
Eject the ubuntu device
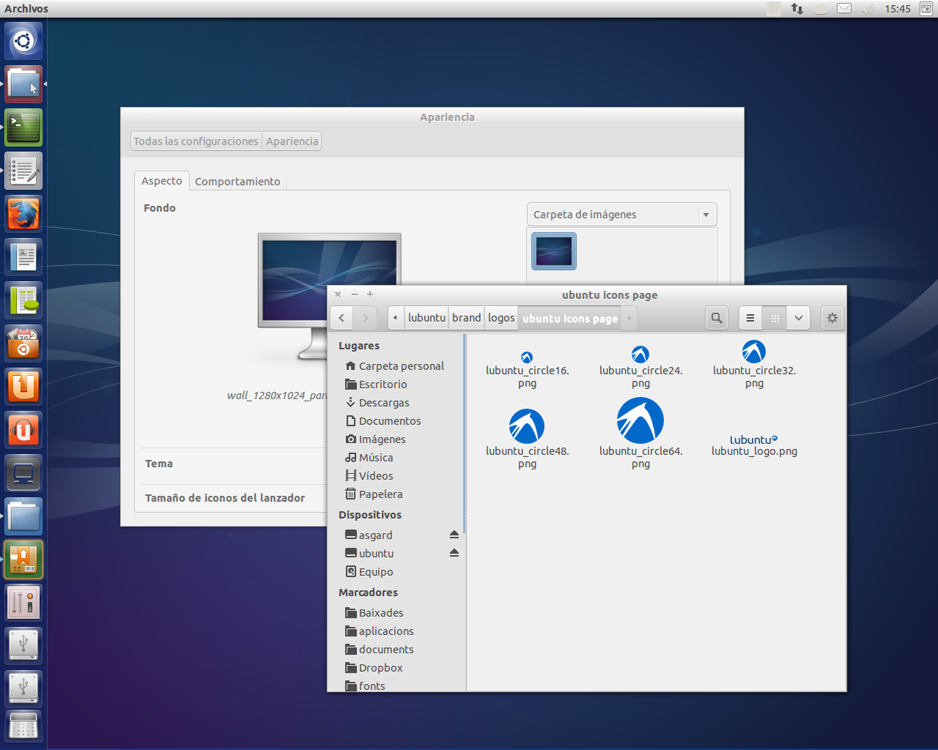point(454,553)
